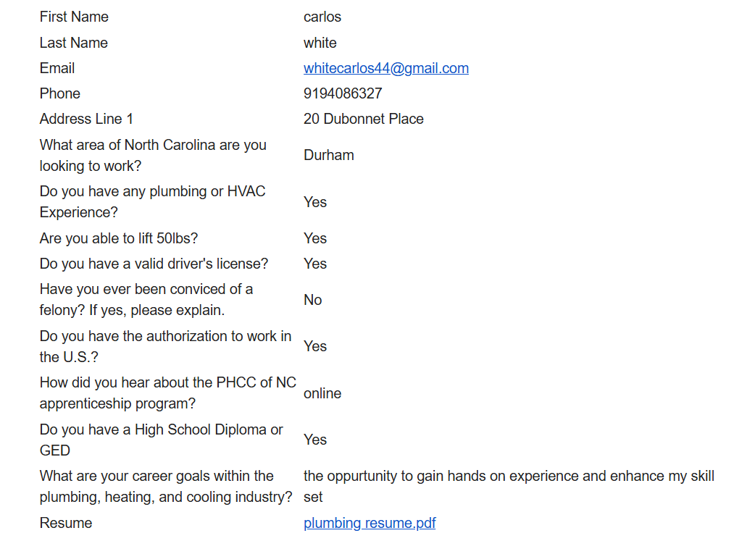Click the Address Line 1 label
This screenshot has height=541, width=734.
point(86,119)
